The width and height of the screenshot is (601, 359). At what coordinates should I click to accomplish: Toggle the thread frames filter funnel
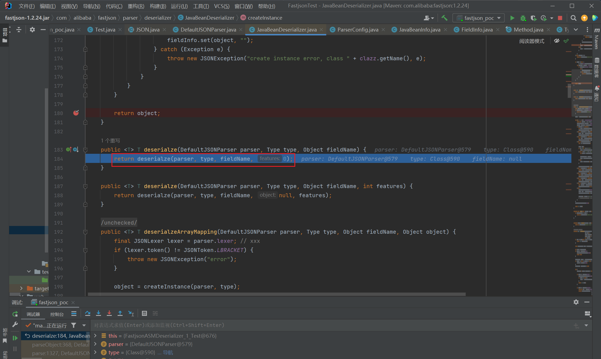click(74, 325)
